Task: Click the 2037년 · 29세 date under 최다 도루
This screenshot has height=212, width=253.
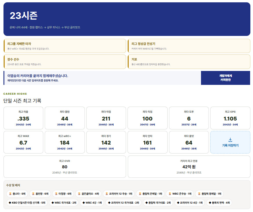Action: tap(189, 125)
